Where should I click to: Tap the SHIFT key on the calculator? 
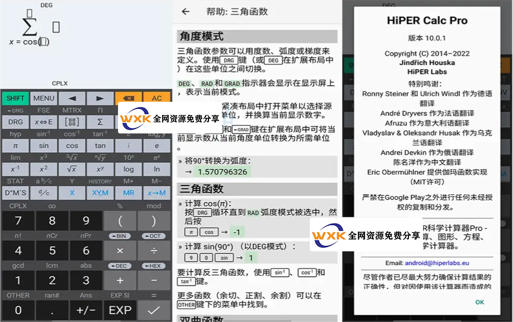click(x=16, y=98)
